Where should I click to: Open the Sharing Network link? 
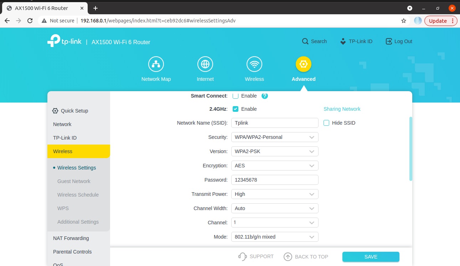[342, 109]
